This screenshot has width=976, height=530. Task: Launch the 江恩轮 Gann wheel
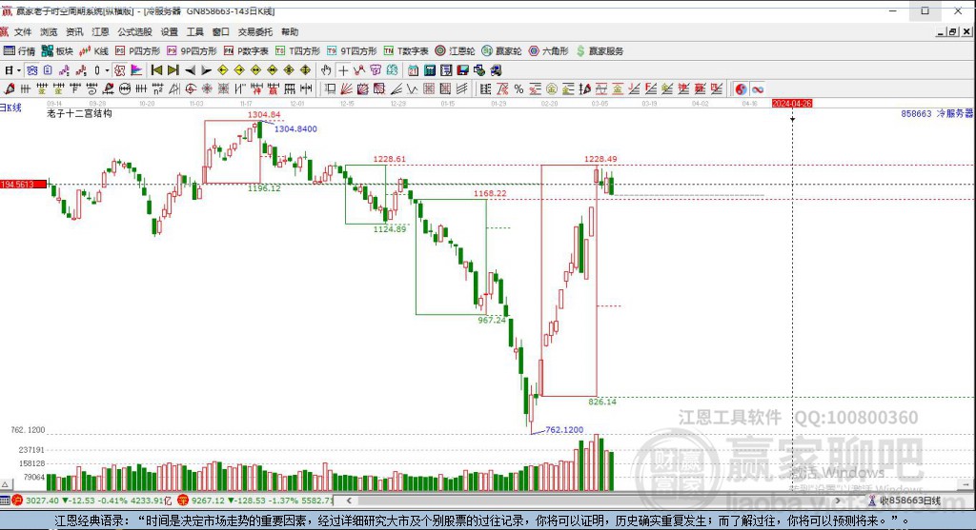click(x=455, y=51)
